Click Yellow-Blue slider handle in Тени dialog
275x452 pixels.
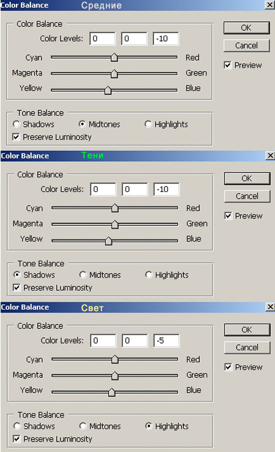(x=108, y=240)
